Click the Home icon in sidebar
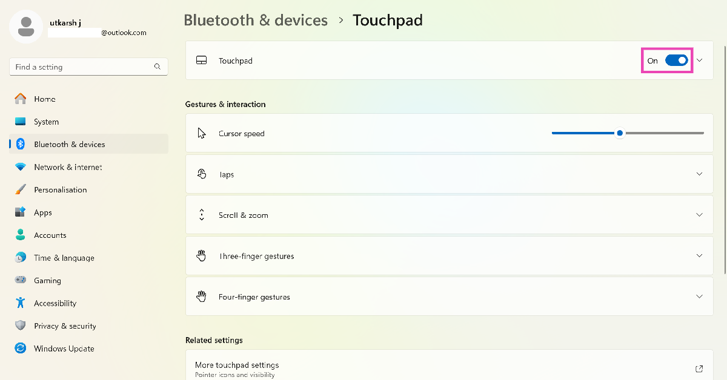Viewport: 727px width, 380px height. (x=21, y=99)
